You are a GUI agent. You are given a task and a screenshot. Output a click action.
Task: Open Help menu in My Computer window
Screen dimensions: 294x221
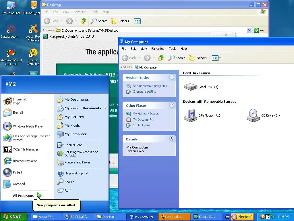pos(183,49)
